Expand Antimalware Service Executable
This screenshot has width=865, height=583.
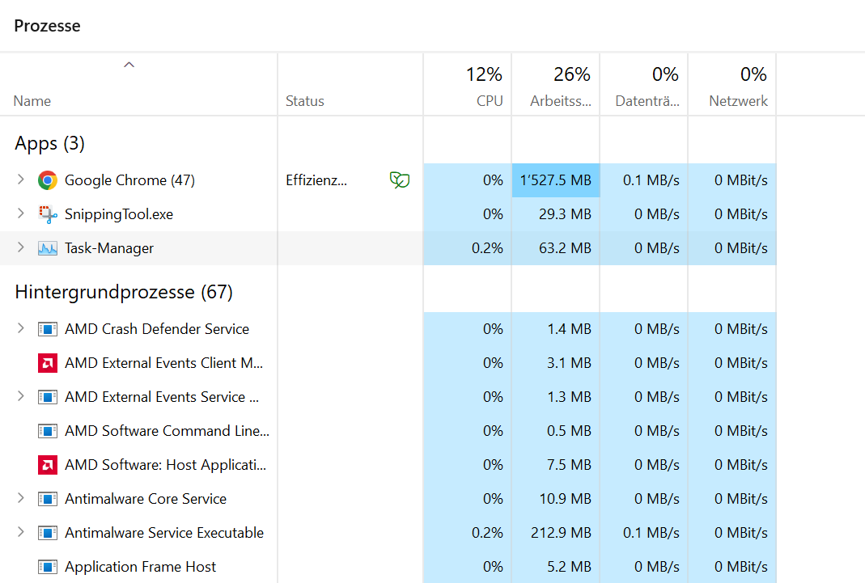click(x=21, y=532)
